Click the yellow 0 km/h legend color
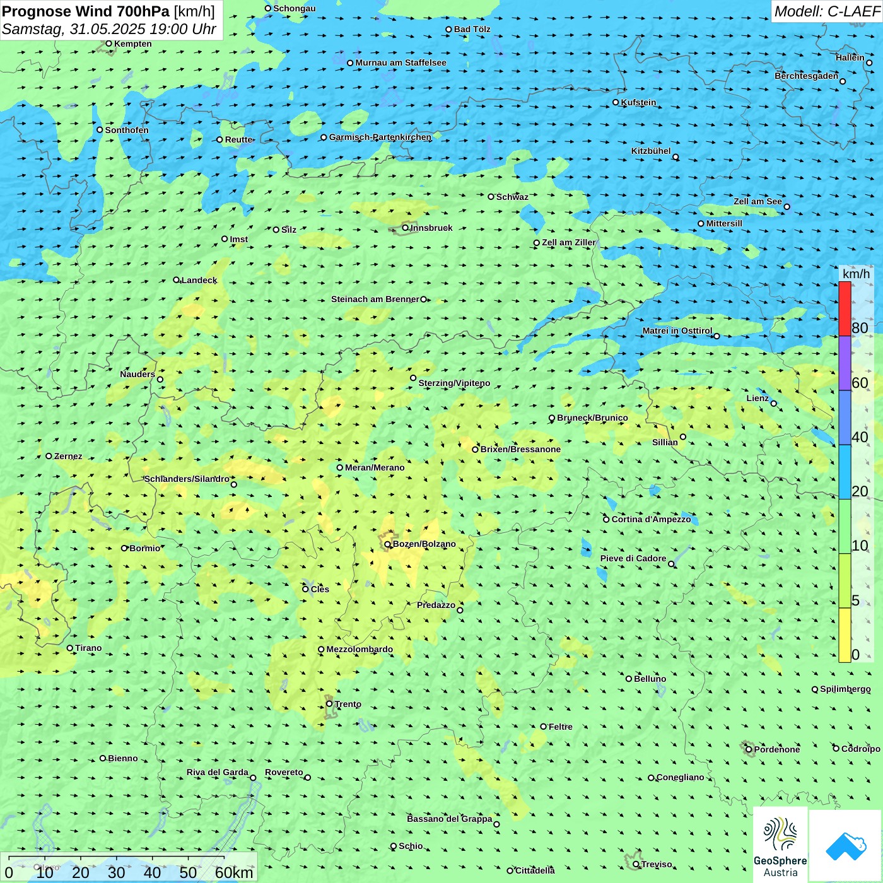 pos(845,635)
